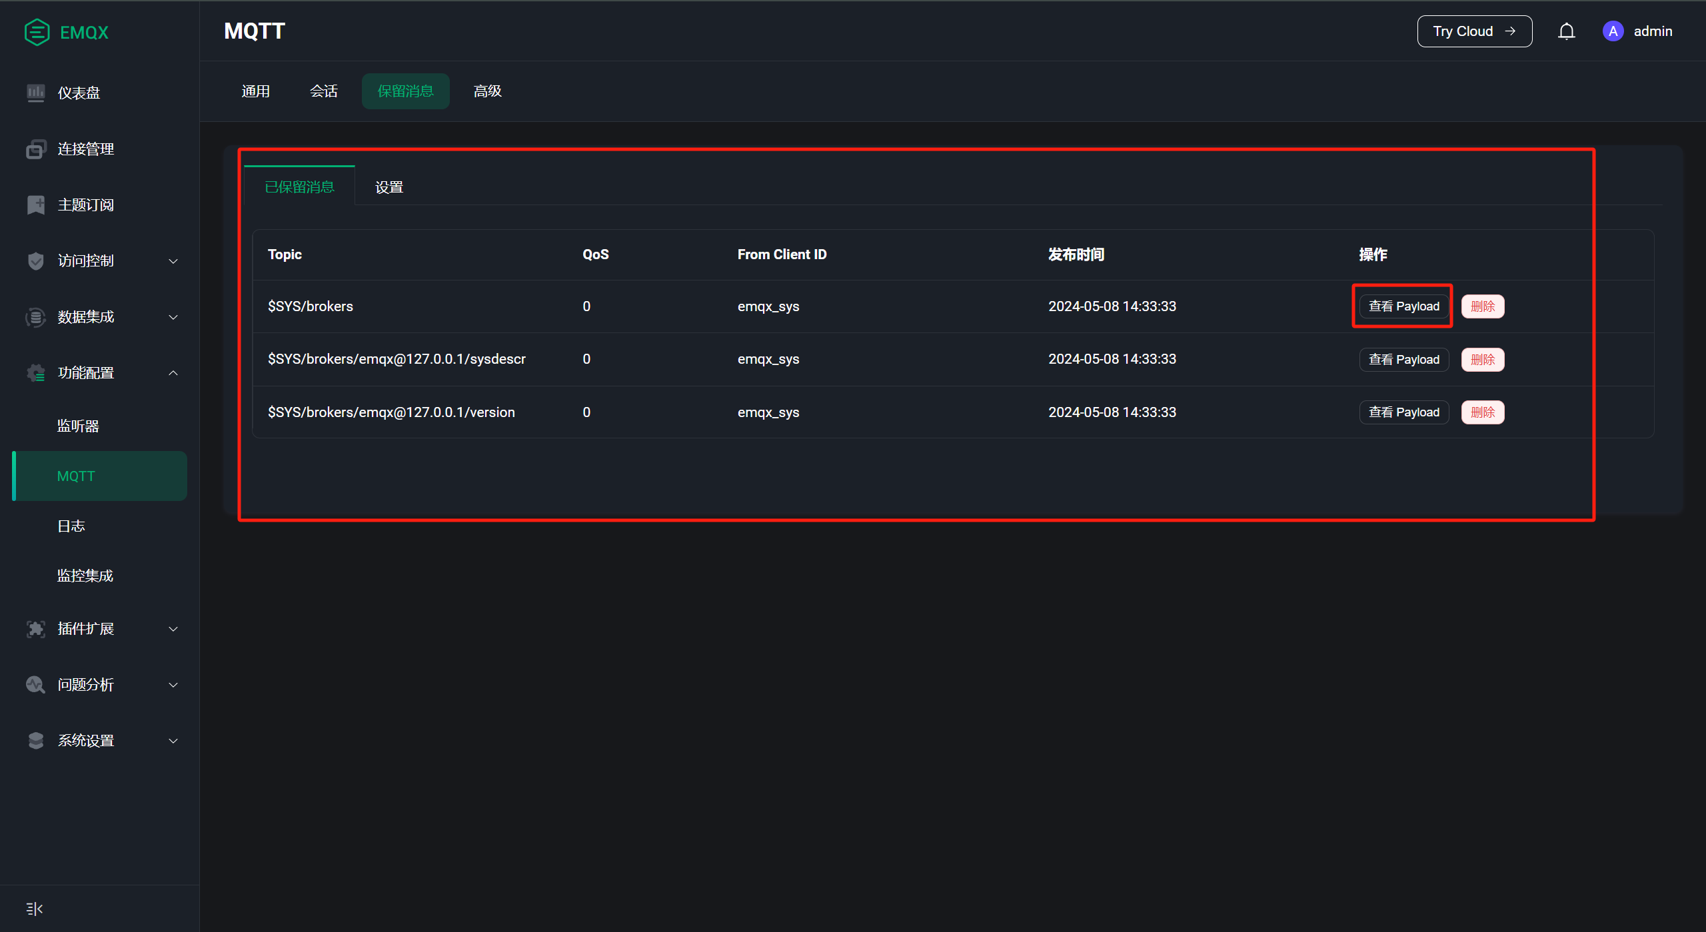This screenshot has height=932, width=1706.
Task: Open the notification bell
Action: [x=1566, y=31]
